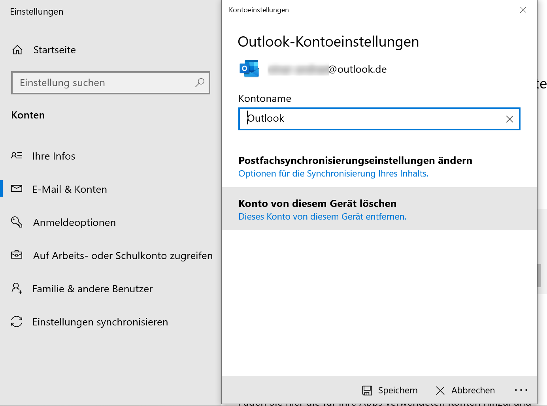Click Dieses Konto von diesem Gerät entfernen

[x=322, y=216]
